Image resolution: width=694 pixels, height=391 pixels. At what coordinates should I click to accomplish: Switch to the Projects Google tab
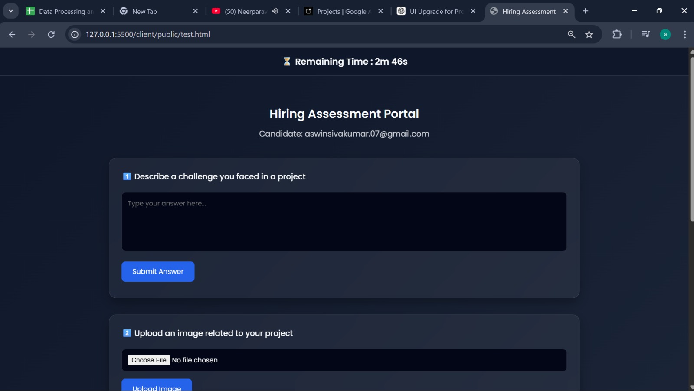tap(344, 11)
